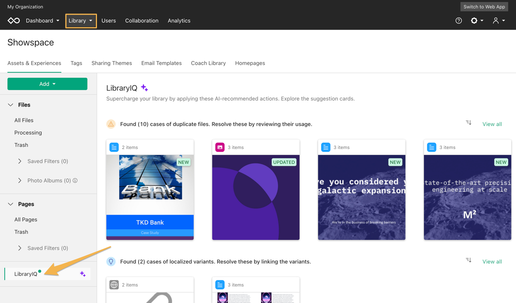516x303 pixels.
Task: Click the Switch to Web App button
Action: tap(484, 7)
